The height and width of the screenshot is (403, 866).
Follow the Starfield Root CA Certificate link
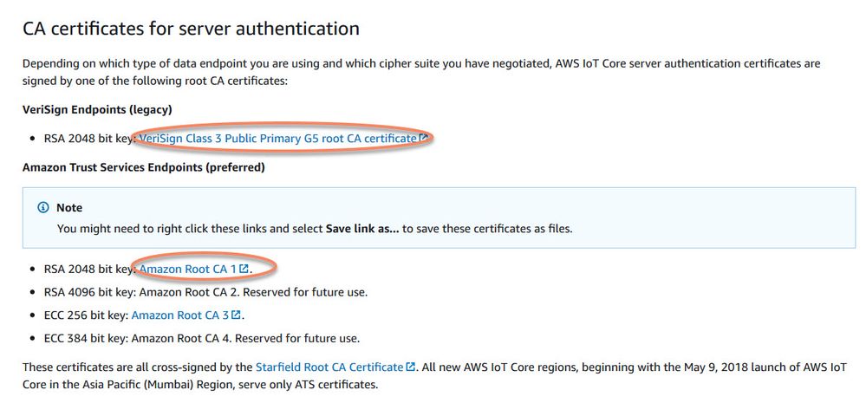point(329,367)
